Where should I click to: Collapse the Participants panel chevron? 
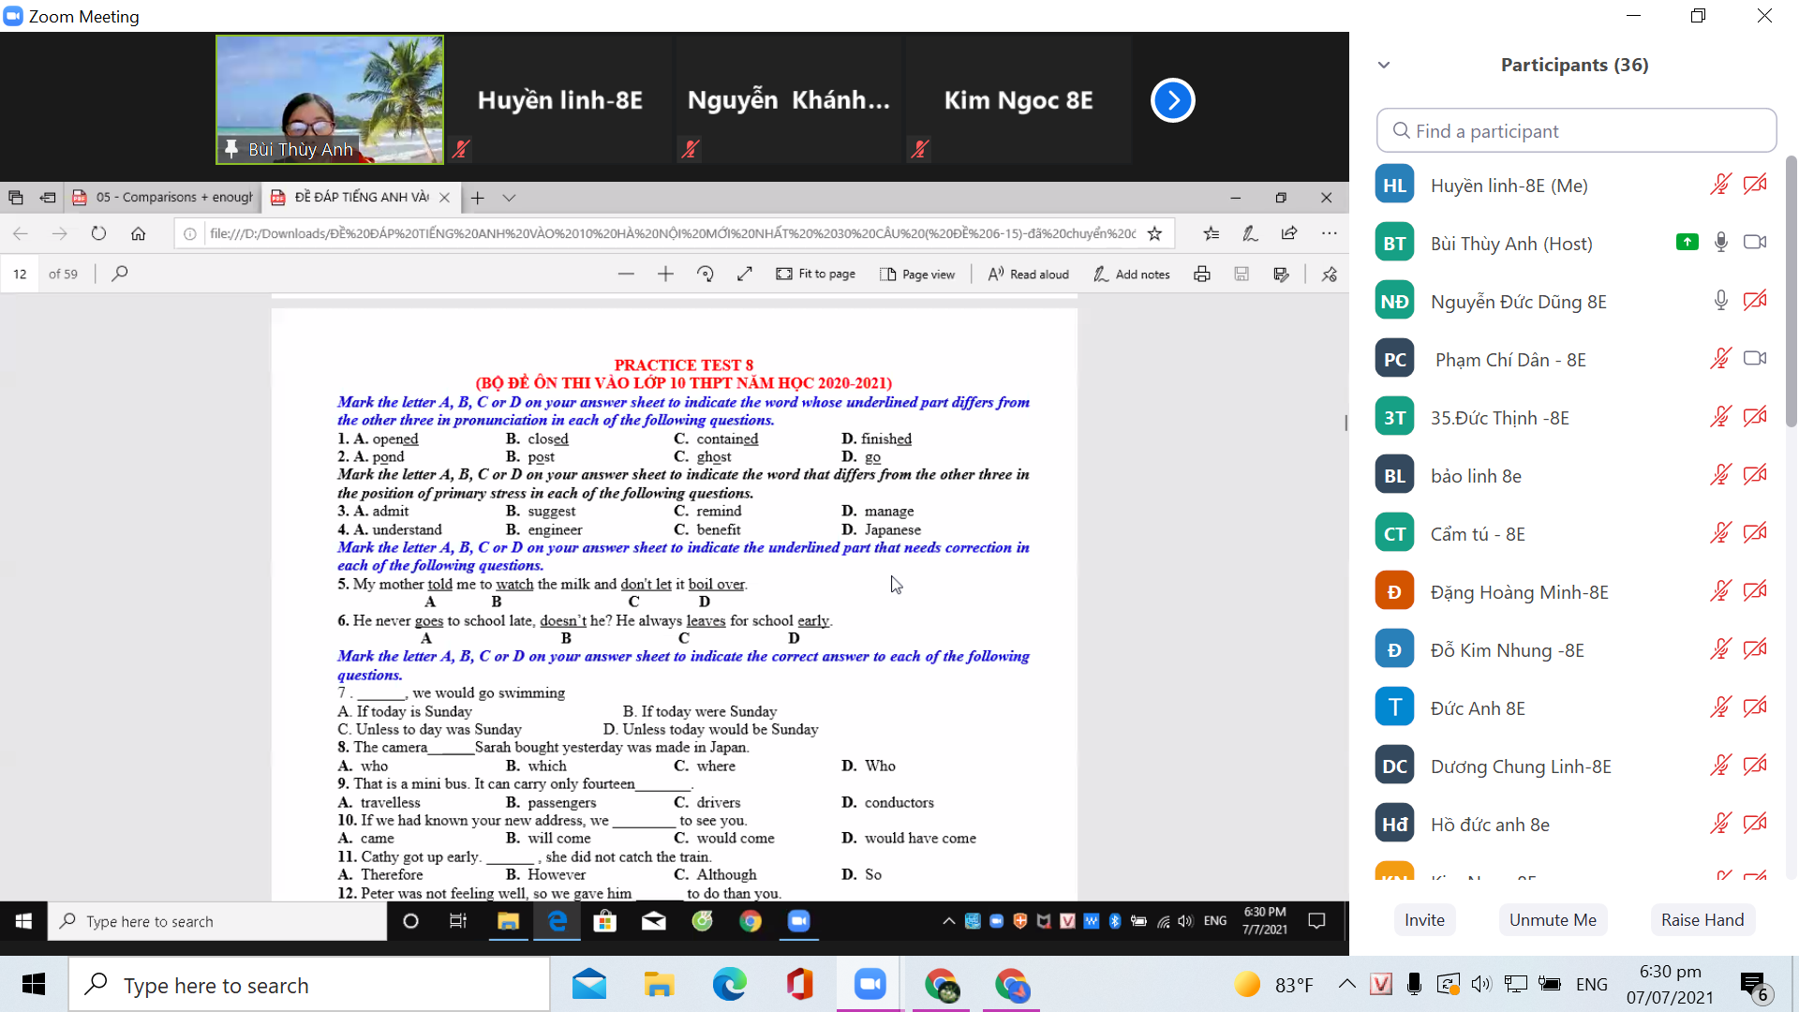click(x=1384, y=65)
